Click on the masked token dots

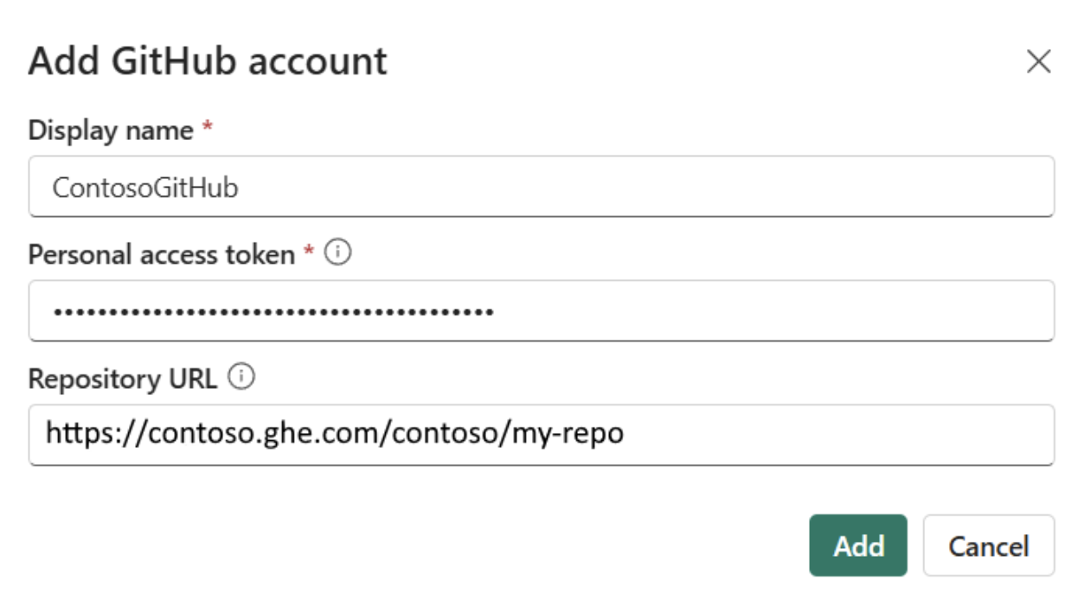(x=273, y=311)
